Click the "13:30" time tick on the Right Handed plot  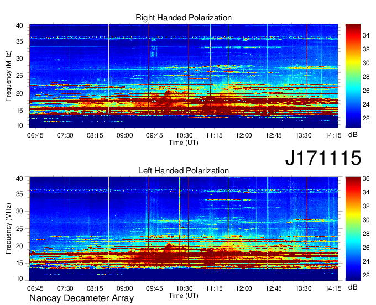(304, 135)
